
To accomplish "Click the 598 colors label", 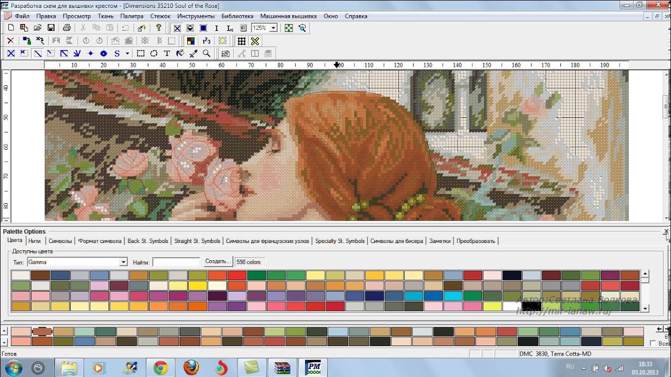I will [x=248, y=262].
